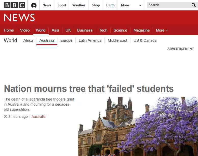Click the jacaranda tree article photo
Viewport: 198px width, 156px height.
point(138,126)
